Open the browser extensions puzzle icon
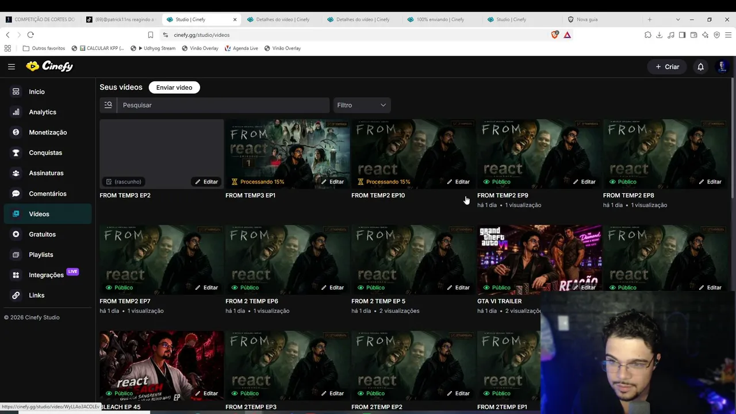Viewport: 736px width, 414px height. pos(648,35)
